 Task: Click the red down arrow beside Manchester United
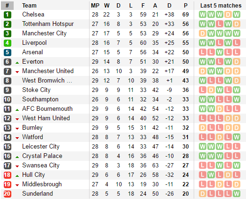pos(17,72)
